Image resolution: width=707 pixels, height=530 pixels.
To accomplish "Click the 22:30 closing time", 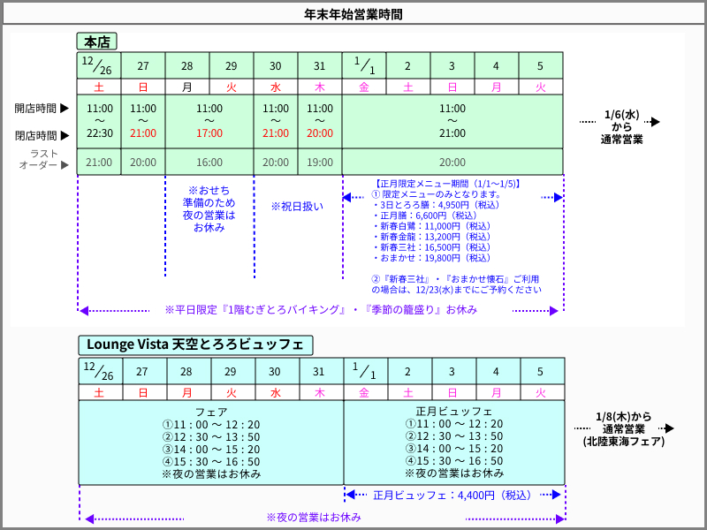I will (100, 133).
